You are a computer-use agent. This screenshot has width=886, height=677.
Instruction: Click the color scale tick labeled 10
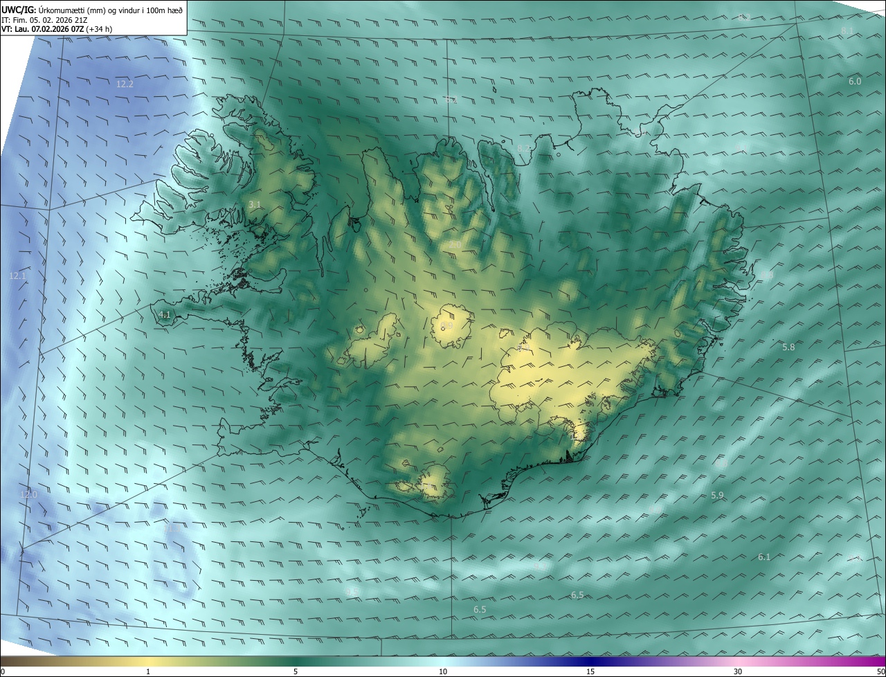[x=443, y=671]
